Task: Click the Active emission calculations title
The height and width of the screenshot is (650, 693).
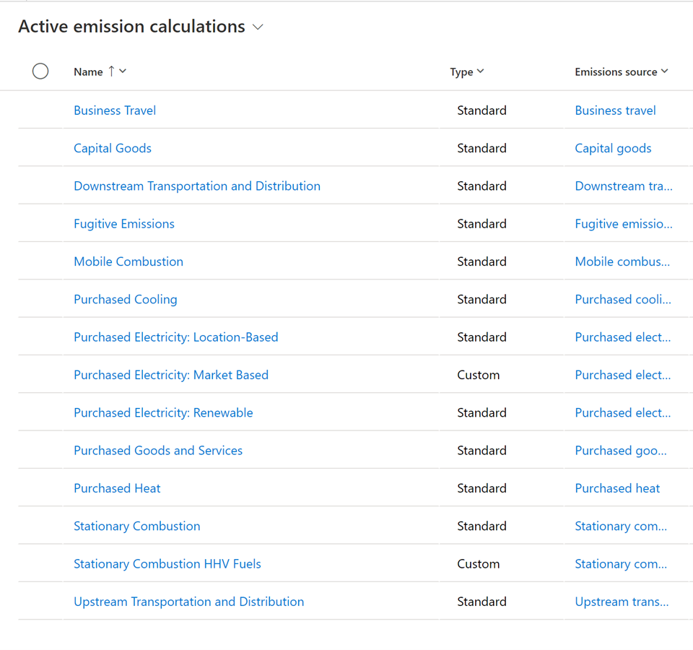Action: (131, 27)
